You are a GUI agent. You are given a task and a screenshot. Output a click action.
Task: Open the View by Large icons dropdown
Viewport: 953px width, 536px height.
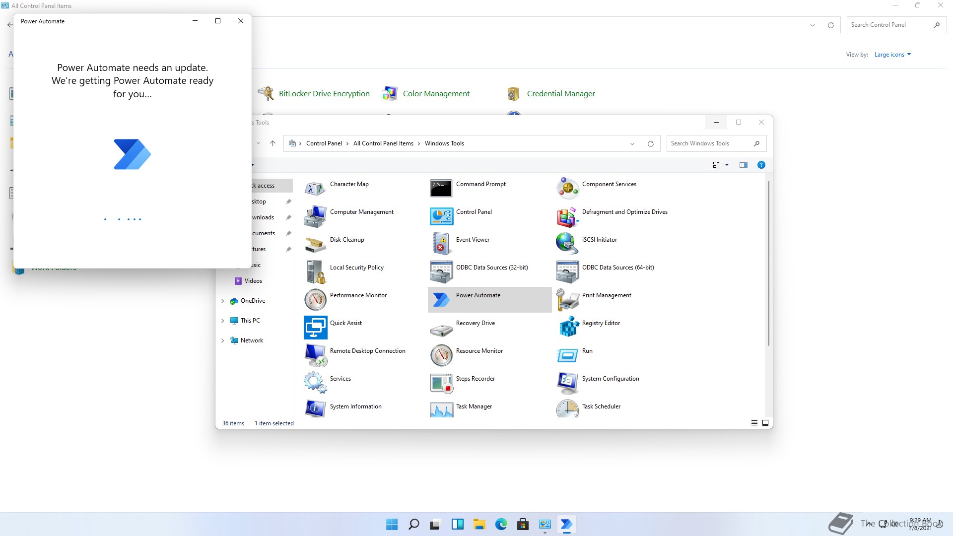pos(892,55)
